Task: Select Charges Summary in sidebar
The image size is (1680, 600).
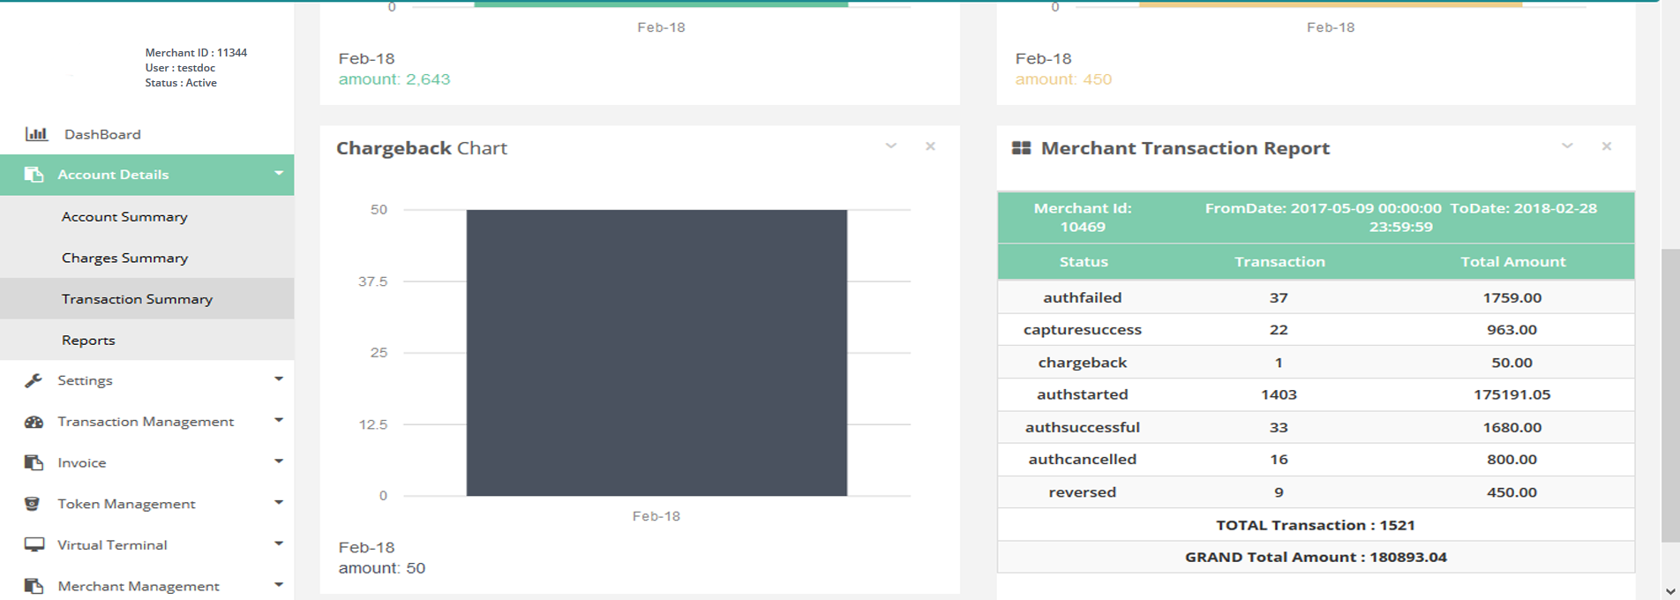Action: (x=124, y=258)
